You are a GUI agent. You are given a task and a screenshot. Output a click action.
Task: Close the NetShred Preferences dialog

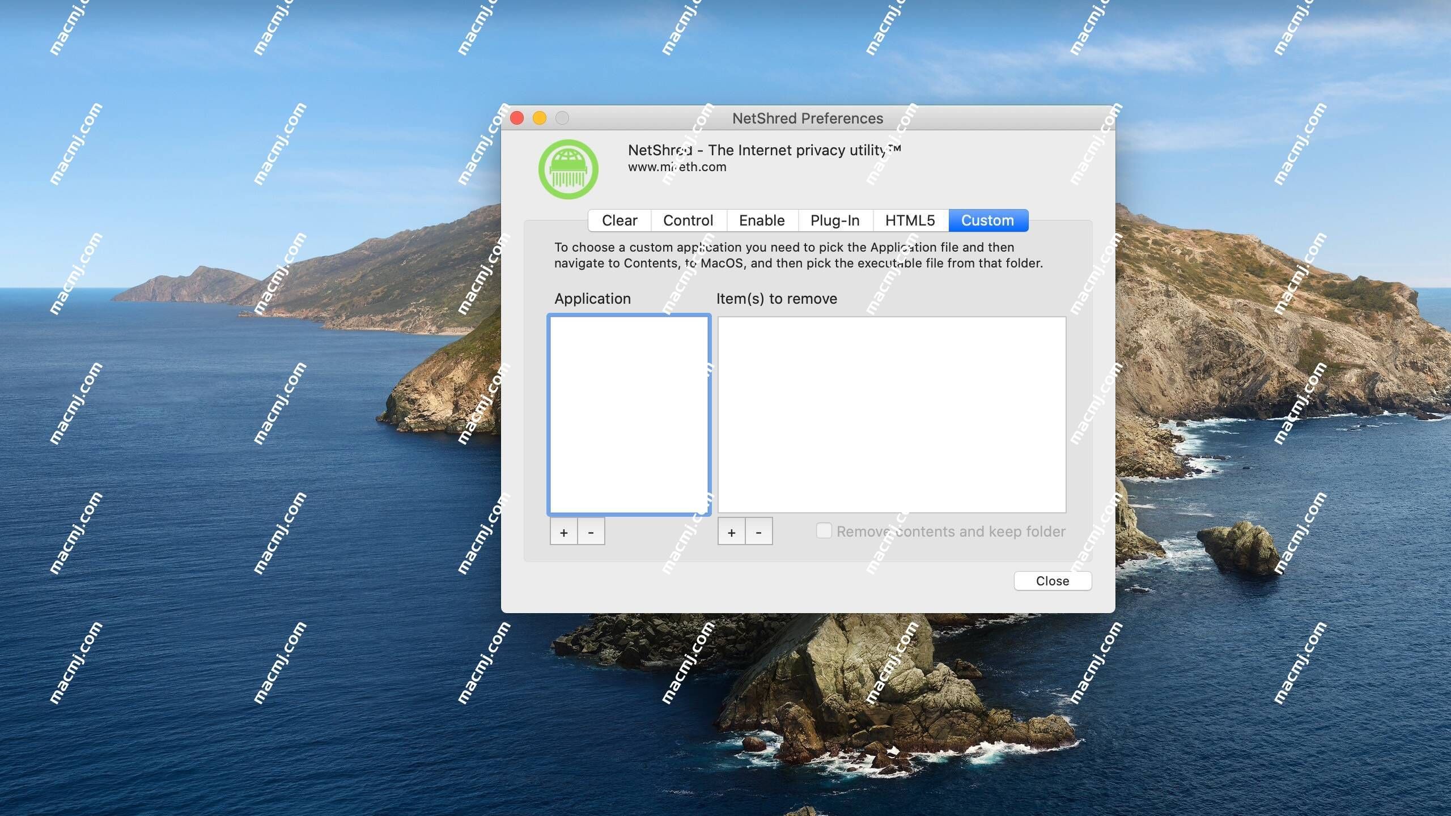[1053, 581]
